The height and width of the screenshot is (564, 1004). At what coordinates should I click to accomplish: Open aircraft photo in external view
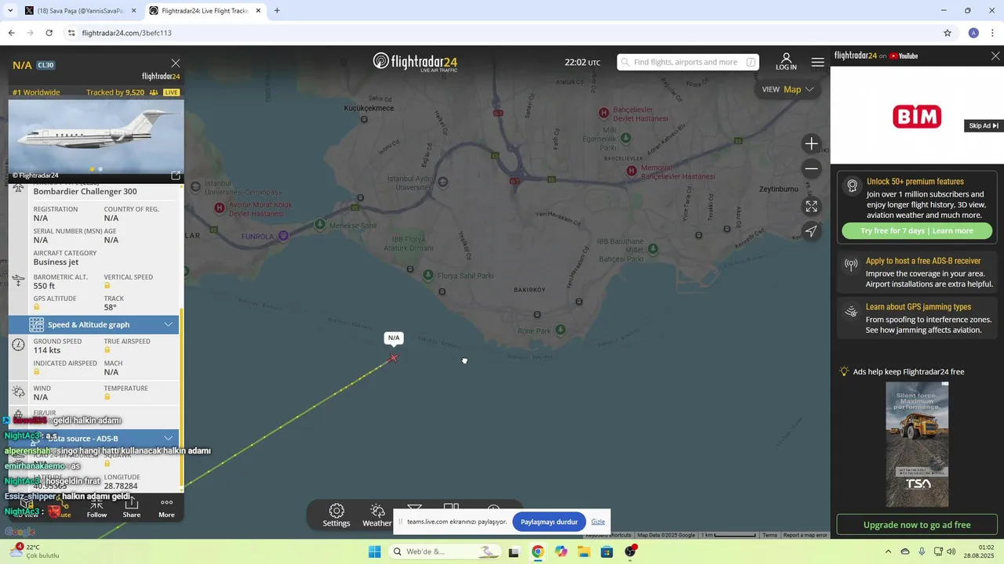coord(176,175)
